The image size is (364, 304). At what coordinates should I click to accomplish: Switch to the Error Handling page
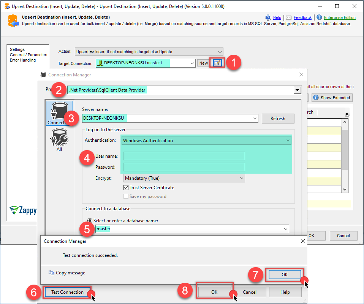23,60
